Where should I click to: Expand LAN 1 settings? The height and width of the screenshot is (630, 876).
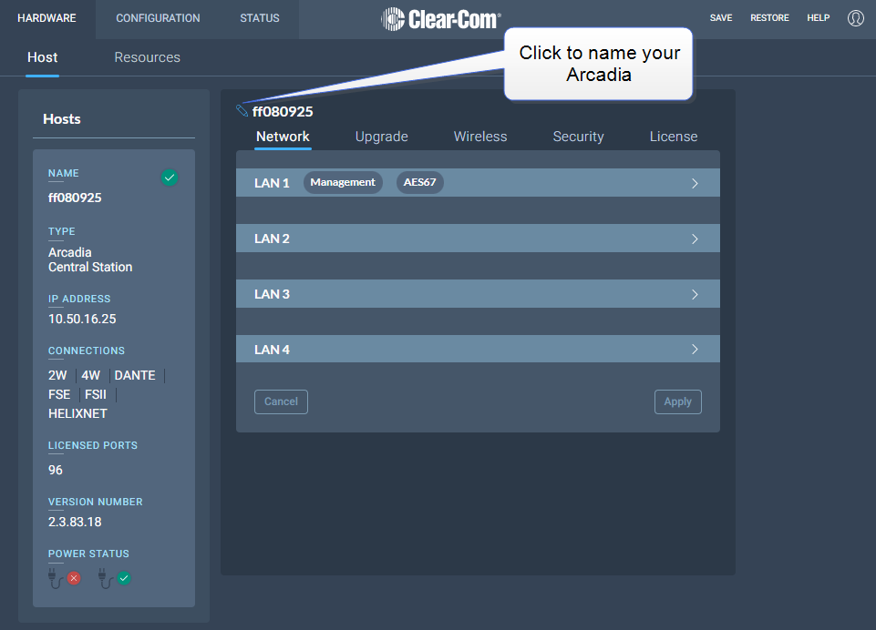[695, 182]
